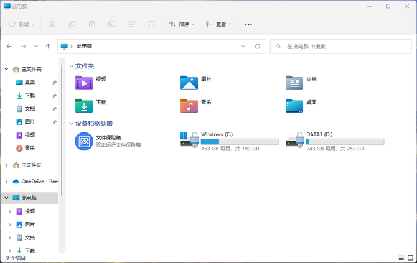417x263 pixels.
Task: Click the Refresh icon beside address bar
Action: [x=258, y=46]
